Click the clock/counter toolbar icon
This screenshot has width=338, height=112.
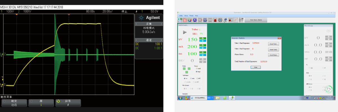180,20
